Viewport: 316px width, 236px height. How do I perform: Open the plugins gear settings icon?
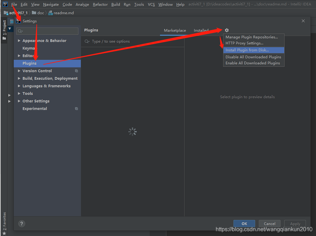pos(227,30)
